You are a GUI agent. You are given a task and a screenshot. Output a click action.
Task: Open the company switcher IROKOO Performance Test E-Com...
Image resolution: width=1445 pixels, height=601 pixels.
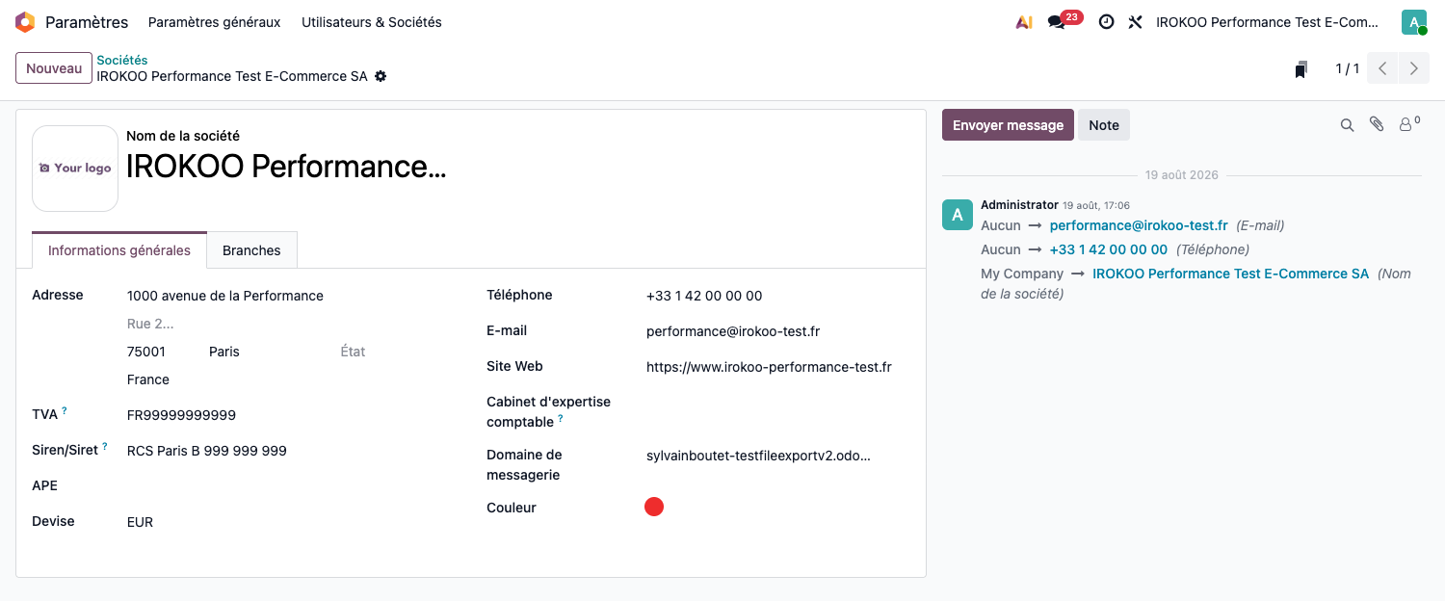click(x=1268, y=22)
